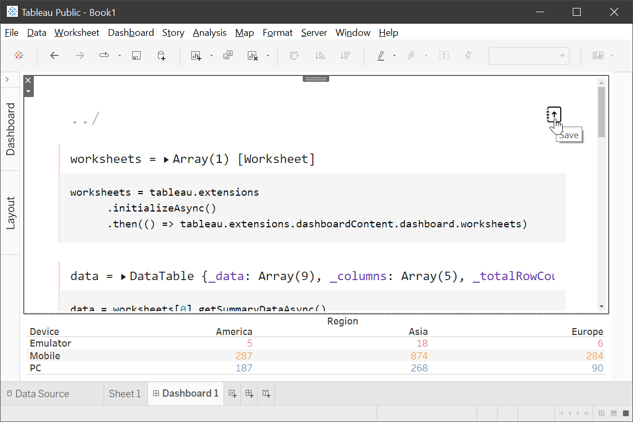This screenshot has height=422, width=633.
Task: Undo the last action
Action: pyautogui.click(x=54, y=55)
